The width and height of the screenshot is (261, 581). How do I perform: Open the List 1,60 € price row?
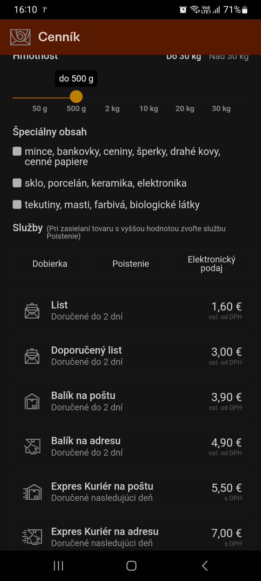click(131, 310)
